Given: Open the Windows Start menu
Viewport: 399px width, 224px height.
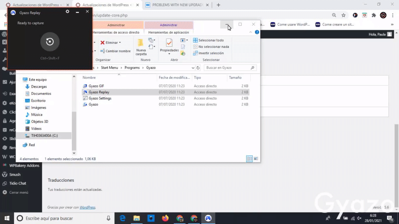Looking at the screenshot, I should tap(7, 218).
